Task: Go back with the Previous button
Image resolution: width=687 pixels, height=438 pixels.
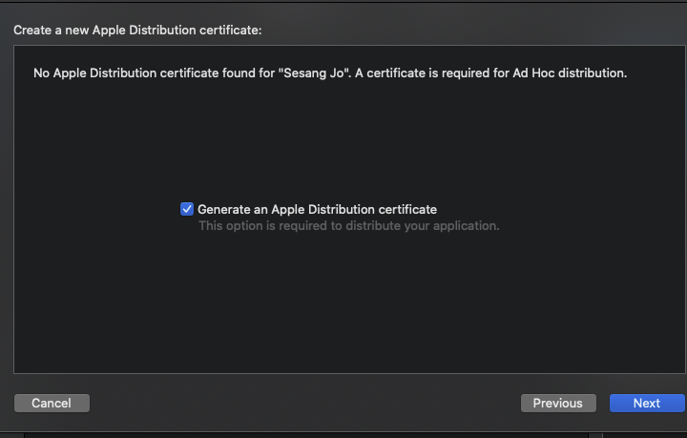Action: (558, 403)
